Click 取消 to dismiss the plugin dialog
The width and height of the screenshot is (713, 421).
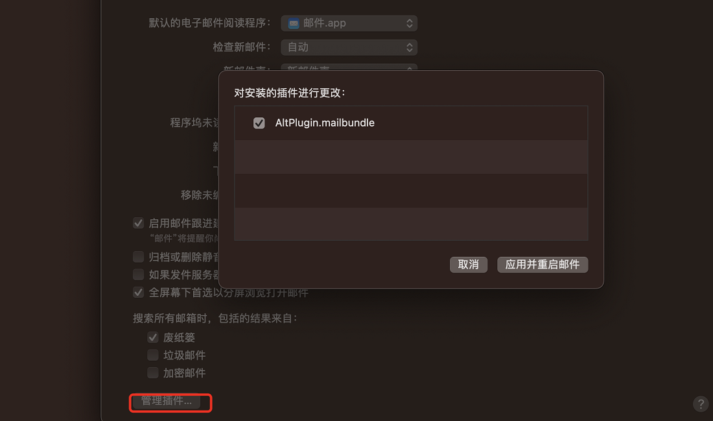pyautogui.click(x=469, y=265)
